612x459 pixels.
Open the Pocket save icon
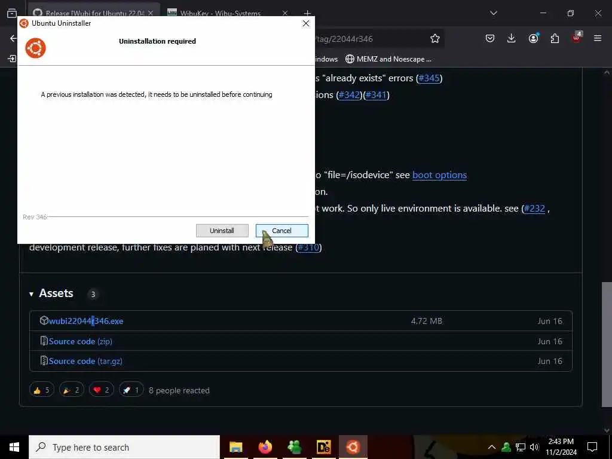click(x=490, y=38)
